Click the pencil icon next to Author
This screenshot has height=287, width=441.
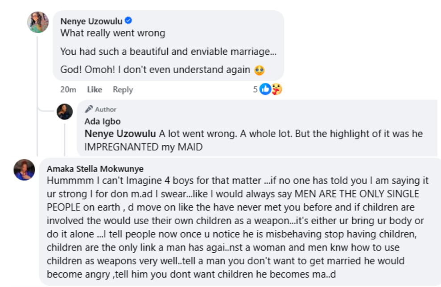(89, 109)
